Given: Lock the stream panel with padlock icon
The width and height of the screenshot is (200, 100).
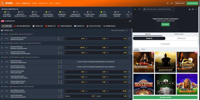Looking at the screenshot, I should coord(189,9).
